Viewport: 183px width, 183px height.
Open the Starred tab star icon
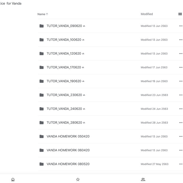pos(78,179)
